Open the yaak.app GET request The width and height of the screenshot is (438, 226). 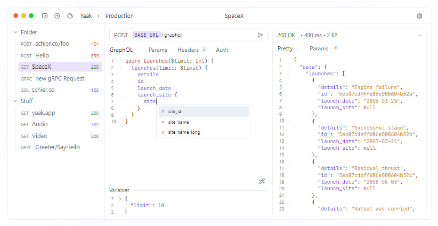pyautogui.click(x=60, y=113)
